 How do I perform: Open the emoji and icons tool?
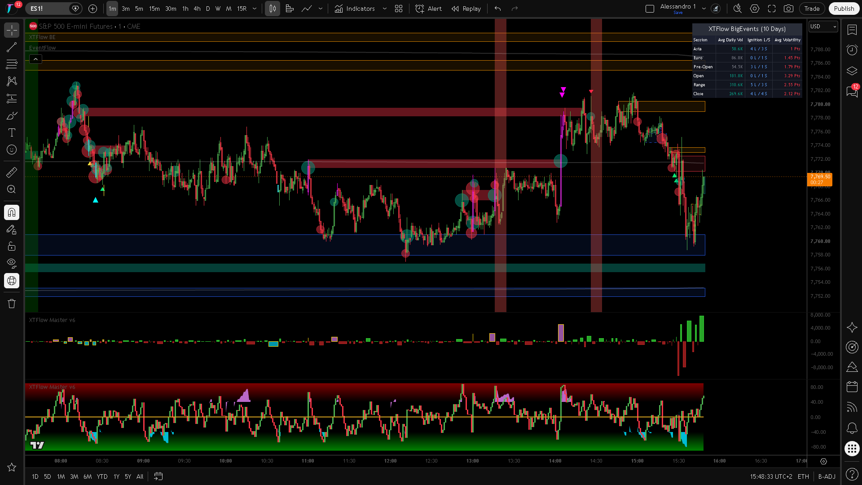coord(12,150)
